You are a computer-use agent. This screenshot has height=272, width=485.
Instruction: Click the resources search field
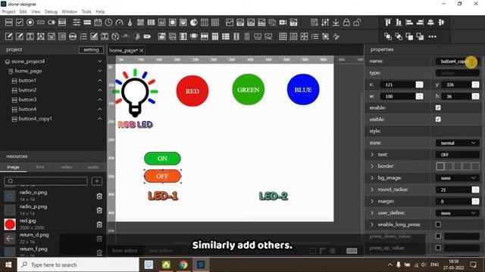(45, 181)
